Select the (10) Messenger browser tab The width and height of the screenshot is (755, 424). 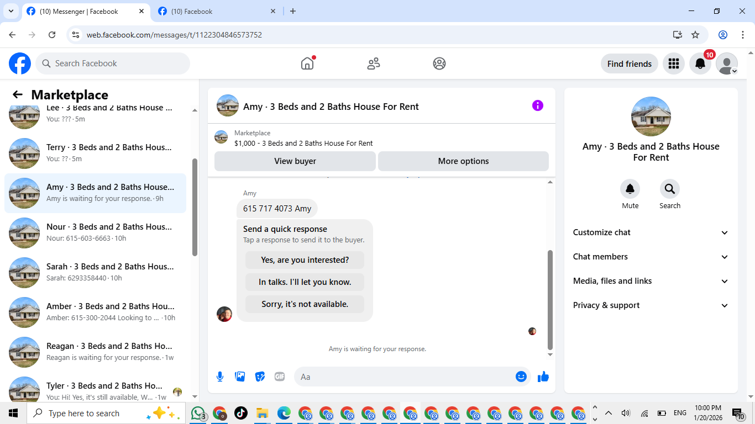pos(85,11)
